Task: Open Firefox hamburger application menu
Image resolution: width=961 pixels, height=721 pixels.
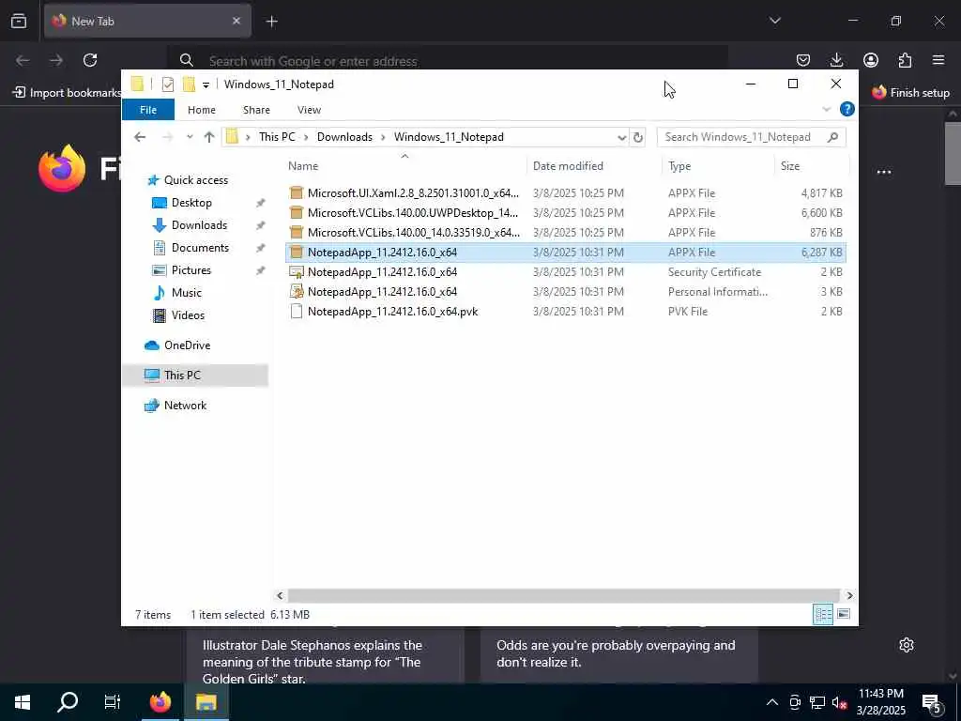Action: tap(938, 60)
